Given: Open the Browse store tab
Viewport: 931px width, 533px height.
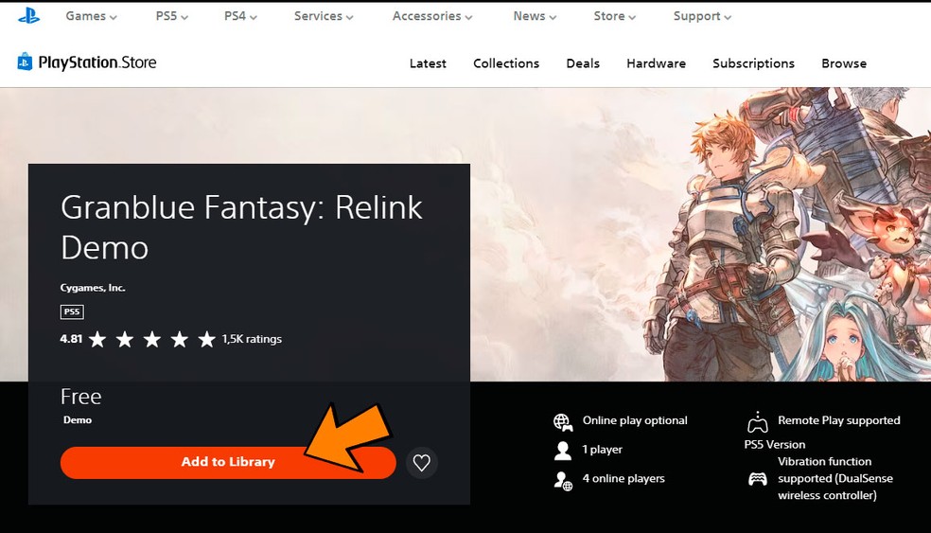Looking at the screenshot, I should click(844, 63).
